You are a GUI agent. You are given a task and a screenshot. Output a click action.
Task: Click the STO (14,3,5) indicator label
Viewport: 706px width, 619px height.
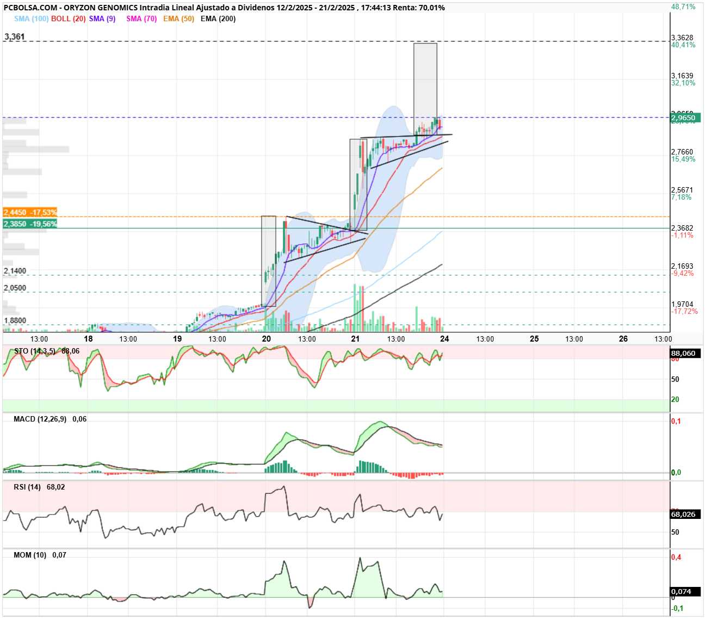tap(34, 351)
